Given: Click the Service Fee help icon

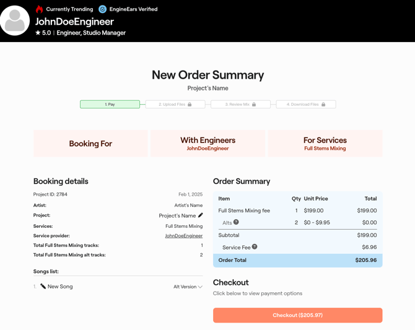Looking at the screenshot, I should tap(255, 247).
